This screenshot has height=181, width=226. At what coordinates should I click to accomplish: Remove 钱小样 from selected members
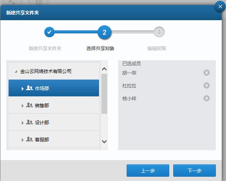pyautogui.click(x=207, y=98)
